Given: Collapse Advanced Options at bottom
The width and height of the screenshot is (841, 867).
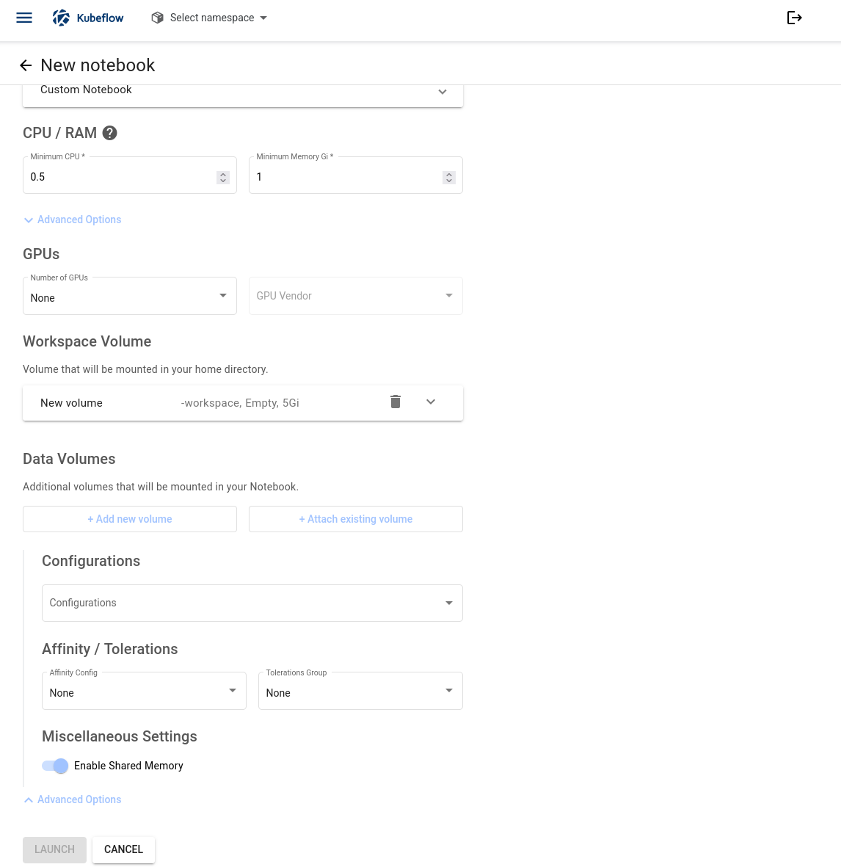Looking at the screenshot, I should pos(73,799).
